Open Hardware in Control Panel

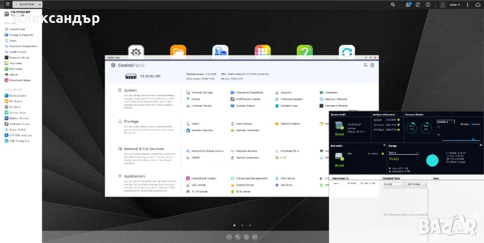[x=329, y=92]
